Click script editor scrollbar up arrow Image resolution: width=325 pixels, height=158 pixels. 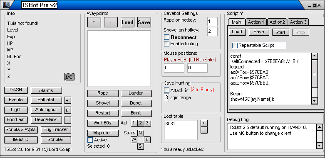[315, 56]
